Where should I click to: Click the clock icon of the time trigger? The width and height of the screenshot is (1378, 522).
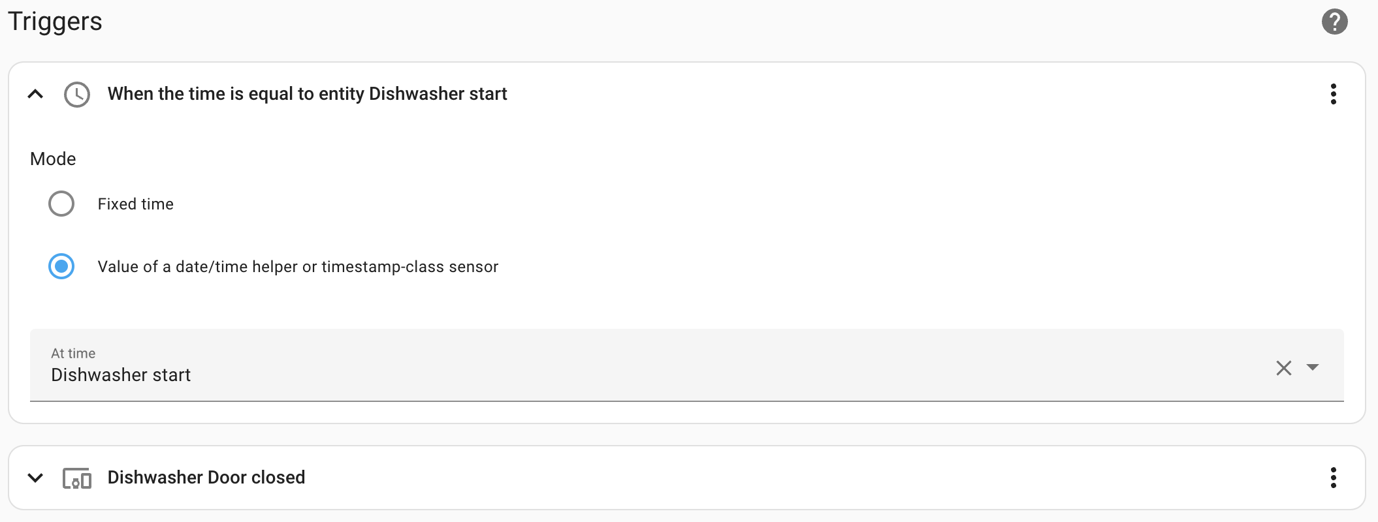tap(77, 95)
